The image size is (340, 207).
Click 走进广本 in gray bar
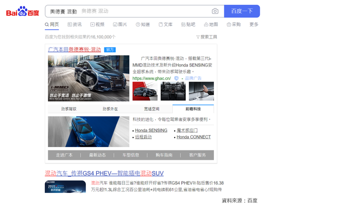(x=64, y=155)
